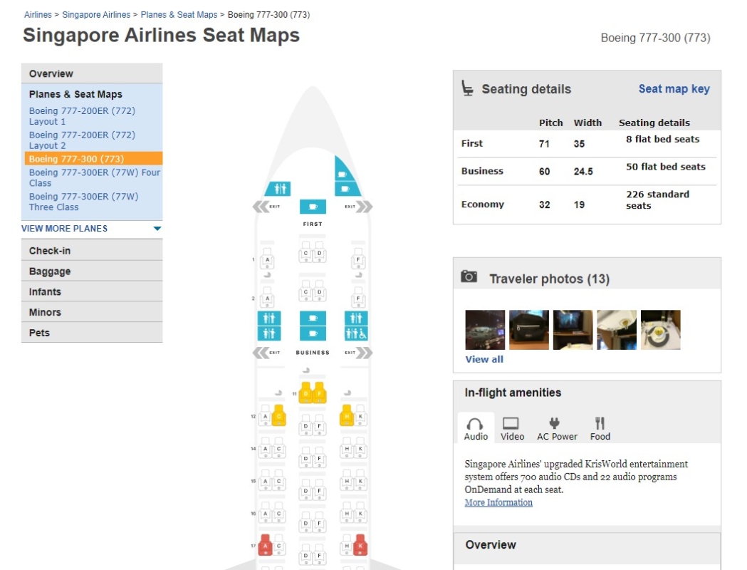Select yellow seat 11D on the seat map

306,393
